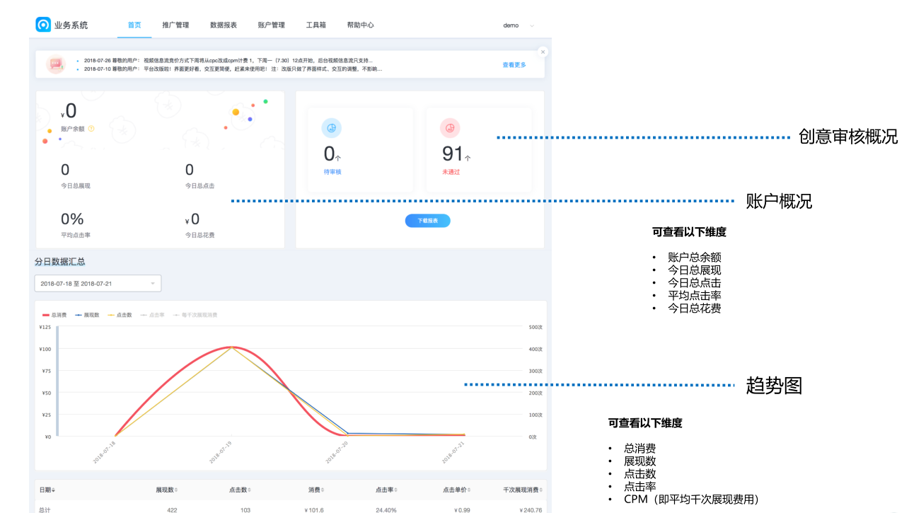Click the 账户余额 help hint icon
This screenshot has width=909, height=513.
coord(91,129)
